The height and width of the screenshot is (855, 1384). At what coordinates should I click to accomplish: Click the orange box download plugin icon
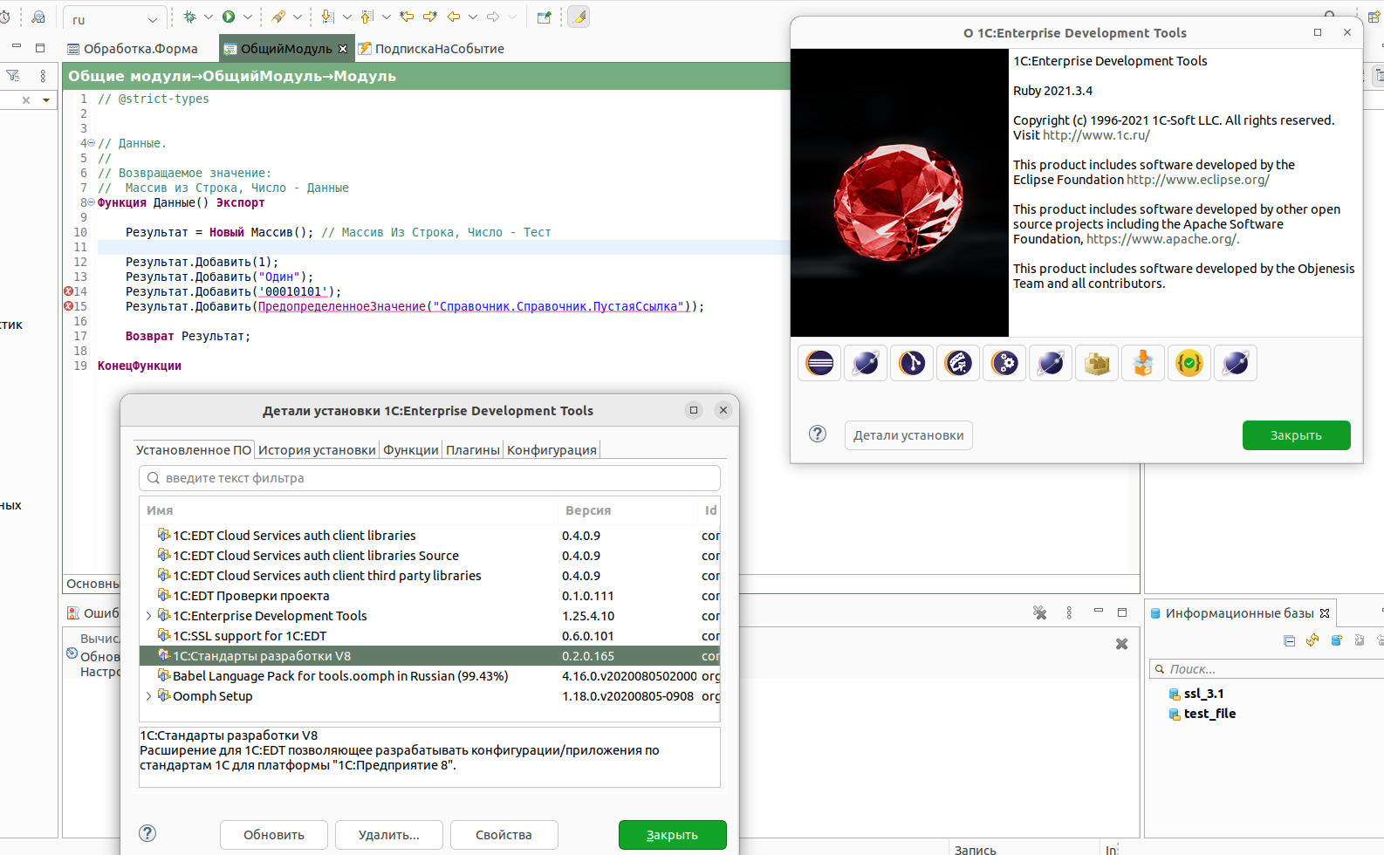(1143, 363)
